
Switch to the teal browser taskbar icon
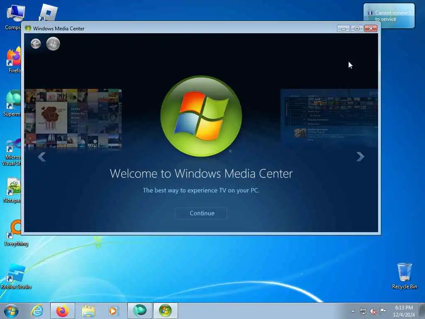(x=139, y=311)
